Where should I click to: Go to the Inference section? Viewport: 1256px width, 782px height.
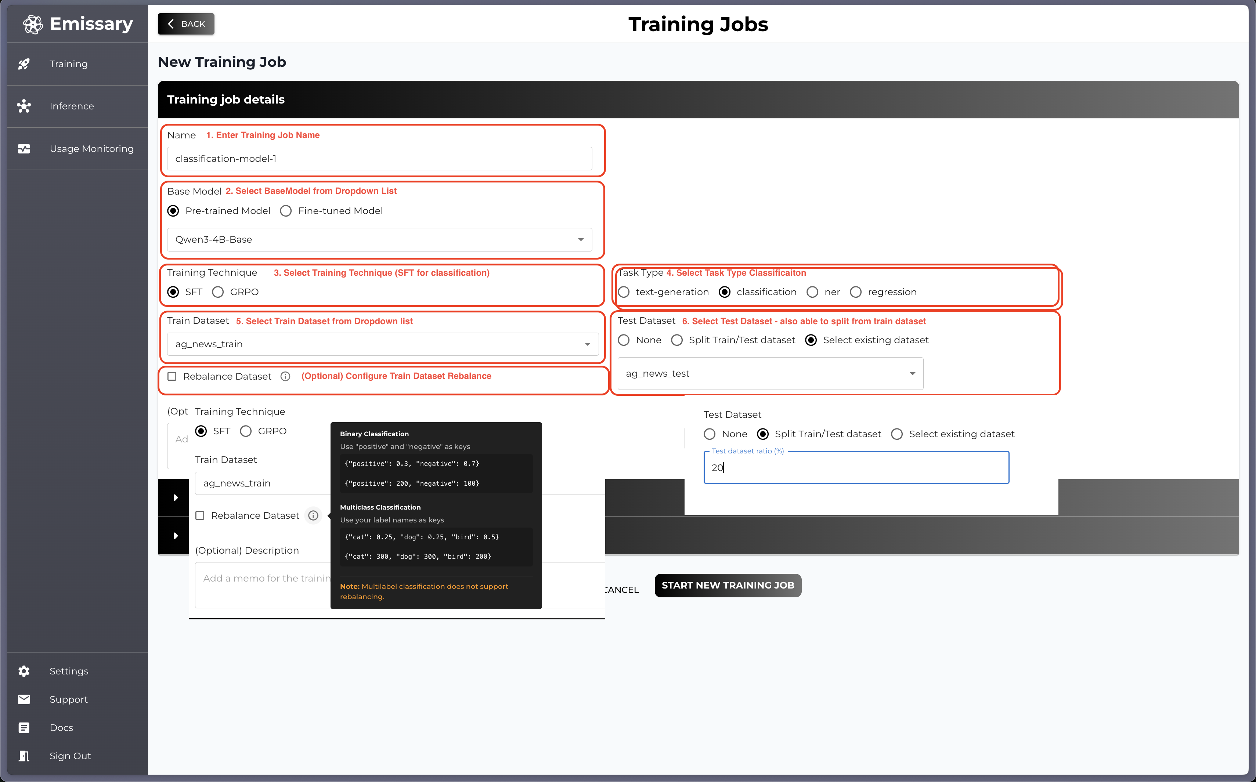point(72,106)
